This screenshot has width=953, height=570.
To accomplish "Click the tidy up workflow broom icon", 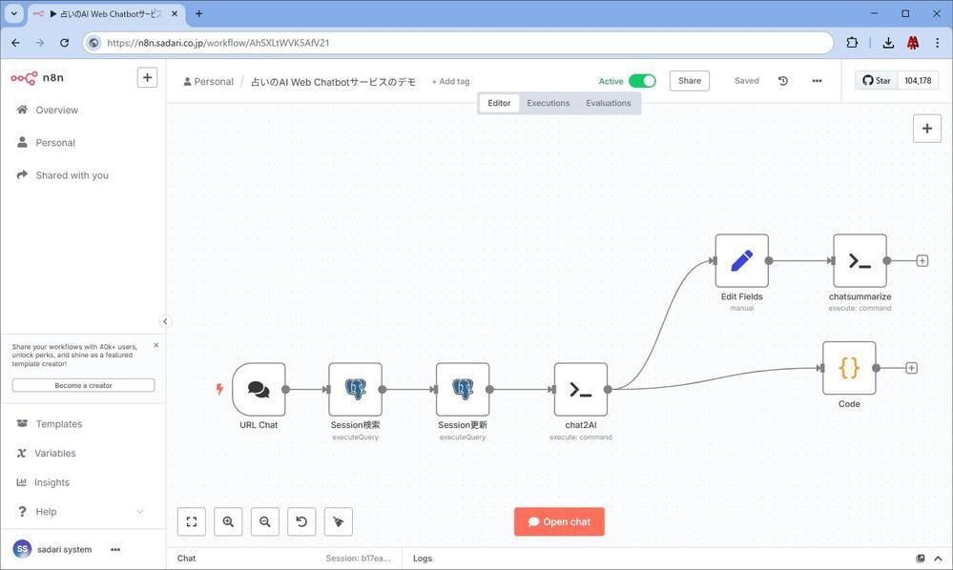I will point(339,522).
